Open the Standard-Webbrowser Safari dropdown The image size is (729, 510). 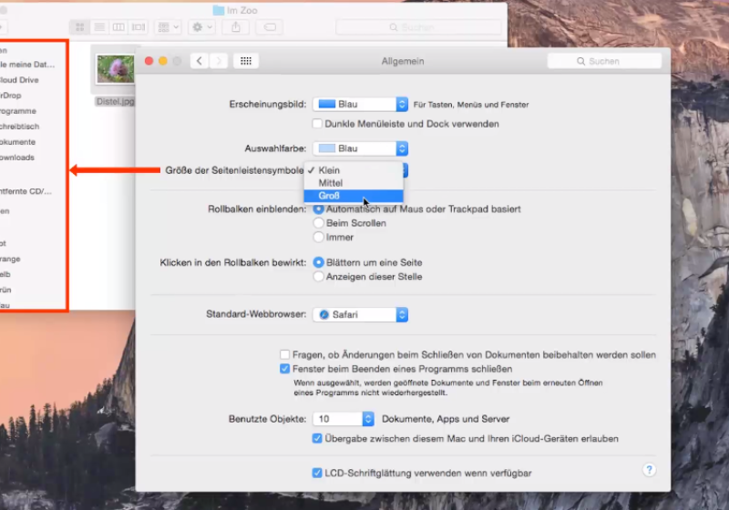(360, 314)
